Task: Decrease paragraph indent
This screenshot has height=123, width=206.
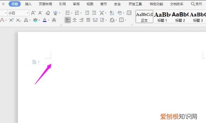Action: 87,13
